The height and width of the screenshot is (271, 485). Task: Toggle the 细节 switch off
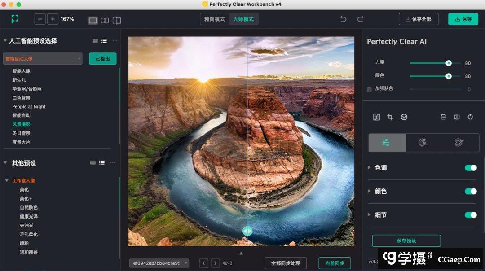470,215
